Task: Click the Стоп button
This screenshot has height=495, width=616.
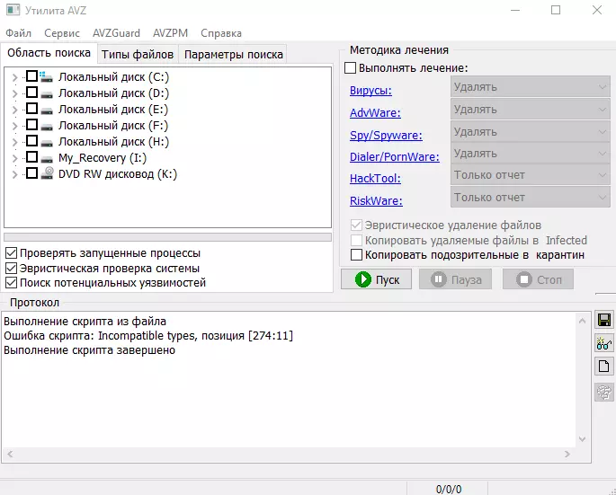Action: pos(538,279)
